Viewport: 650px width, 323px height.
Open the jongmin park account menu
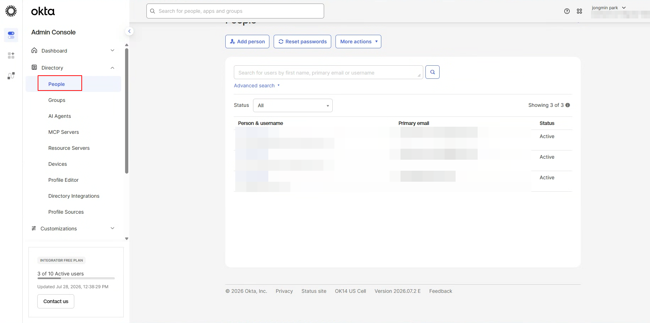[x=608, y=8]
